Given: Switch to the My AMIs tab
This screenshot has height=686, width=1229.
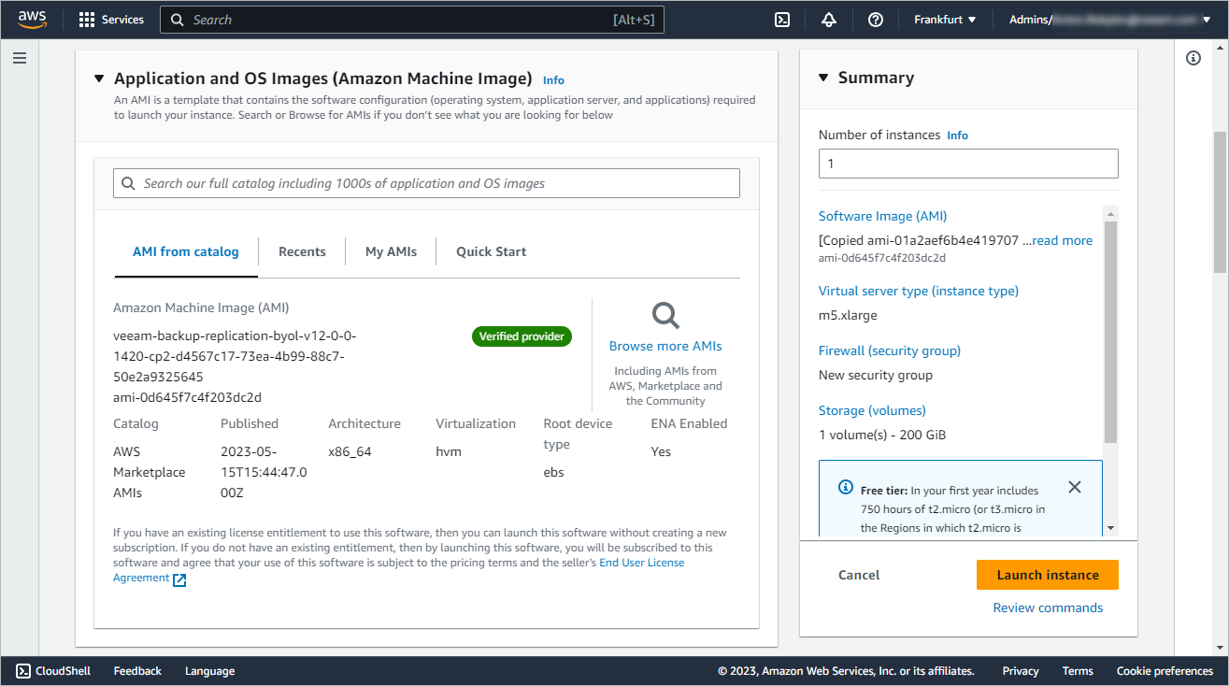Looking at the screenshot, I should [x=391, y=251].
